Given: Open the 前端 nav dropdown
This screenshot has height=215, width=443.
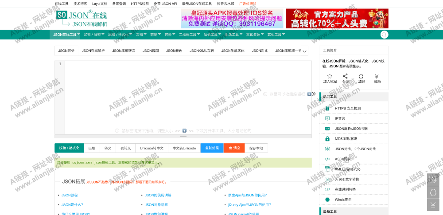Looking at the screenshot, I should [155, 35].
